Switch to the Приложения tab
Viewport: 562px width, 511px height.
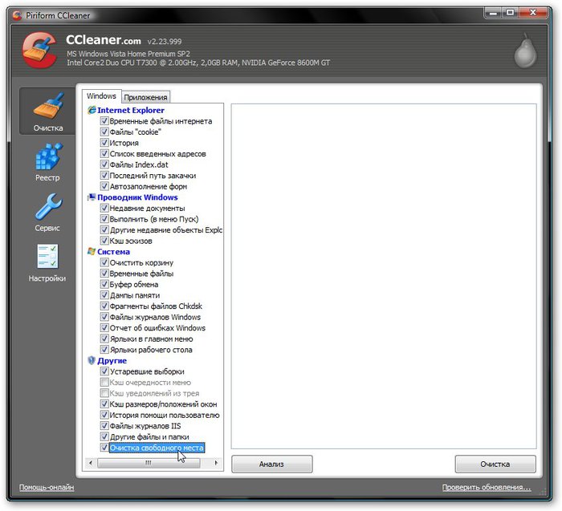[145, 97]
